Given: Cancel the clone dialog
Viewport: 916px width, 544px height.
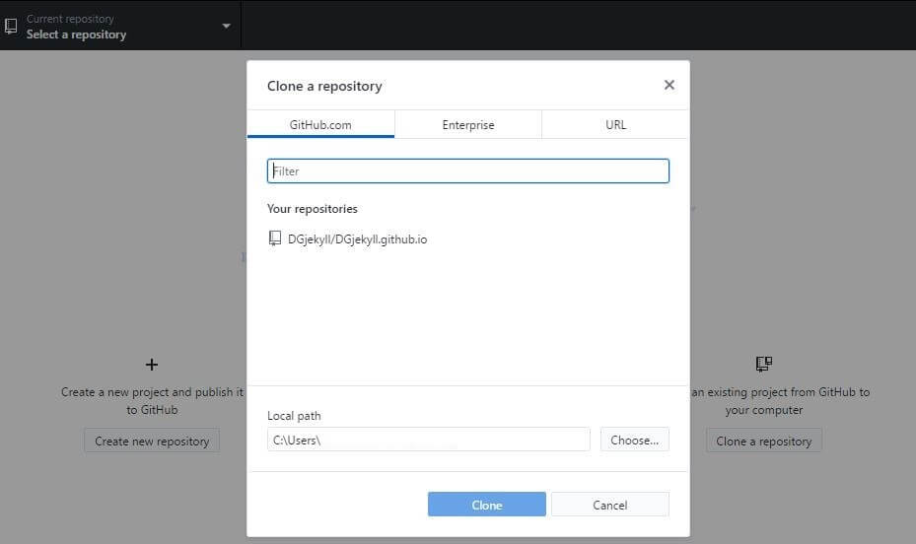Looking at the screenshot, I should point(610,505).
